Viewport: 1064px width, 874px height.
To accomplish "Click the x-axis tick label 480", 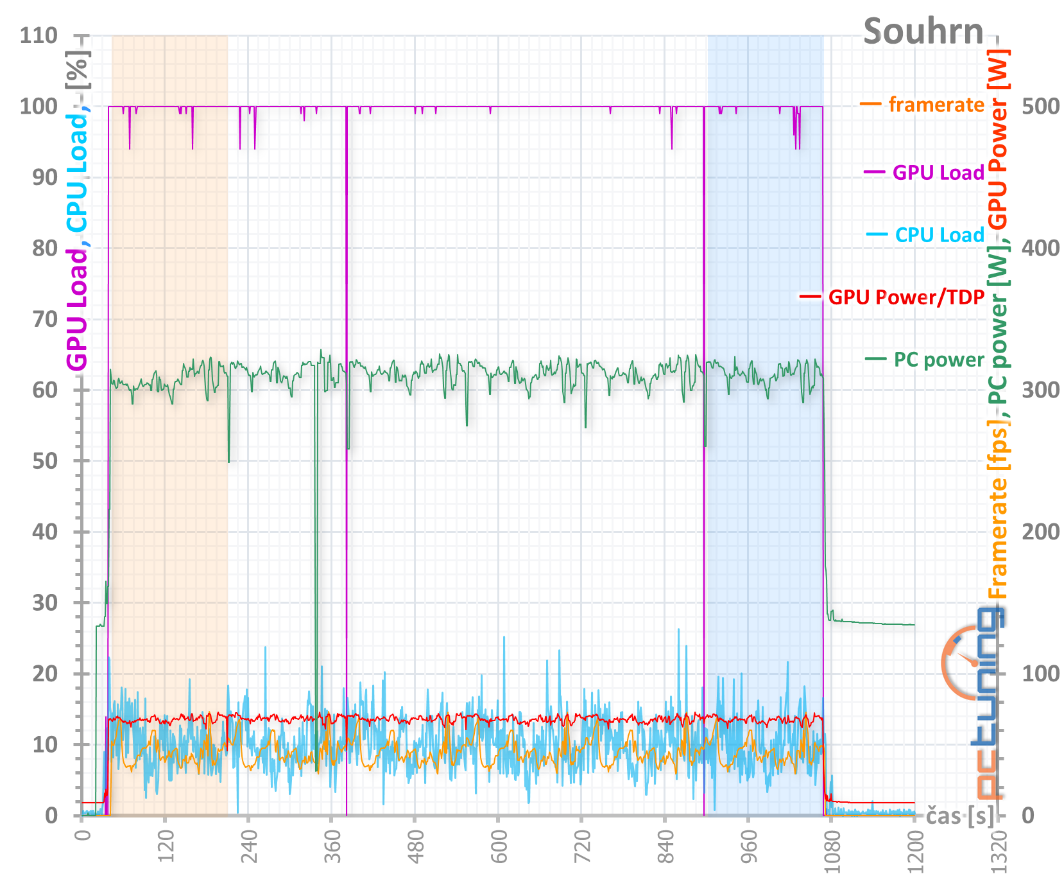I will tap(416, 848).
